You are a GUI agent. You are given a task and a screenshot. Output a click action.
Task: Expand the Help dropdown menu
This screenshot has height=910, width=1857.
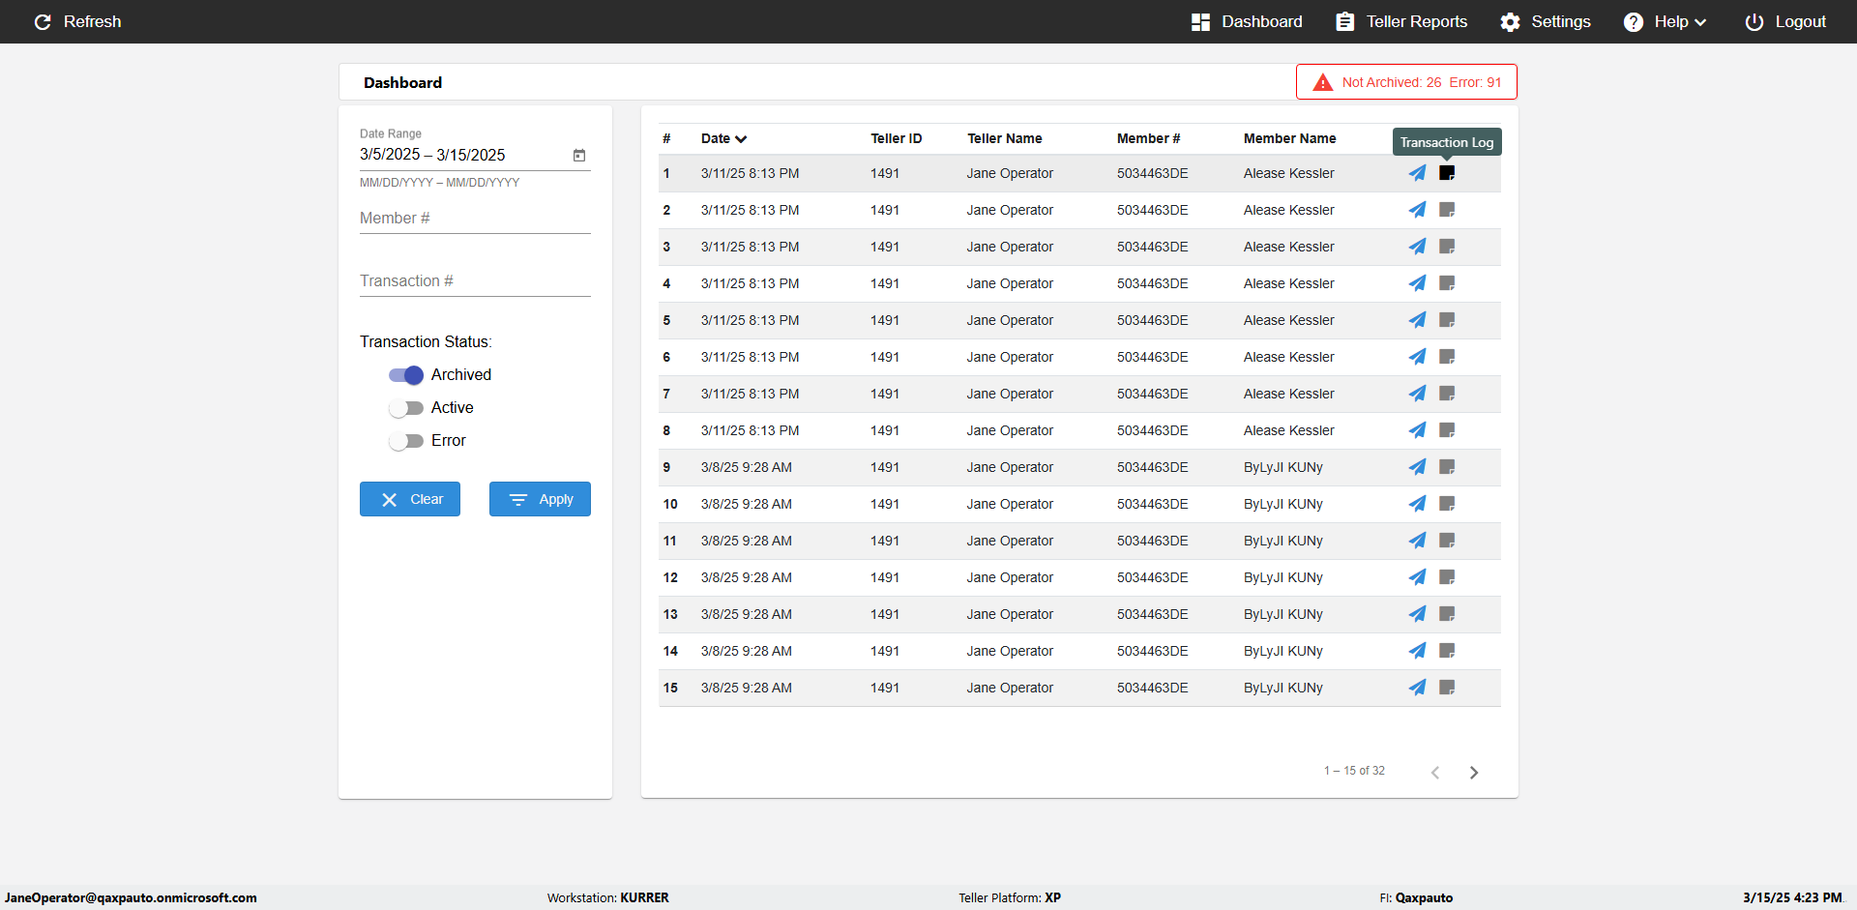(1665, 21)
